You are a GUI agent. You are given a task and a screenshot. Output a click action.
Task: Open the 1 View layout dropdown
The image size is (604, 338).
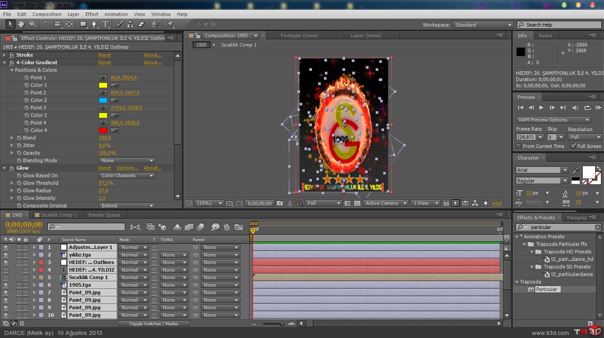(x=426, y=203)
